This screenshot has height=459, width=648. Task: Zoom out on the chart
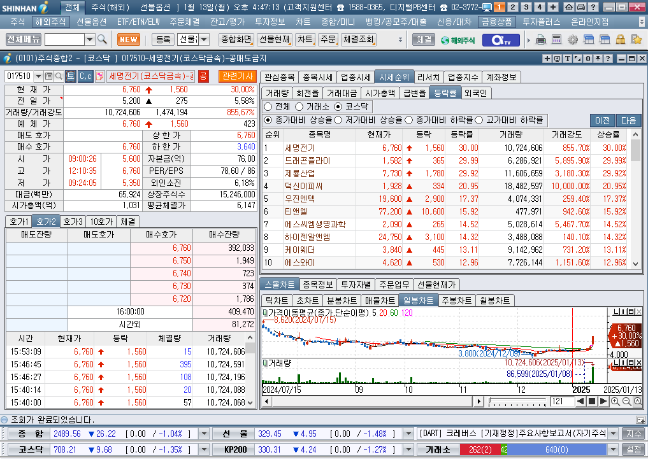626,401
